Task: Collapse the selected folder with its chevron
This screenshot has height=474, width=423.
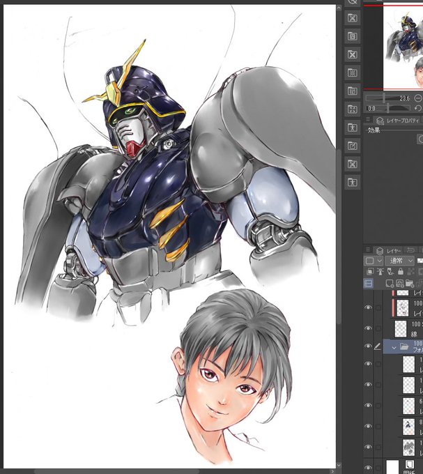Action: (394, 348)
